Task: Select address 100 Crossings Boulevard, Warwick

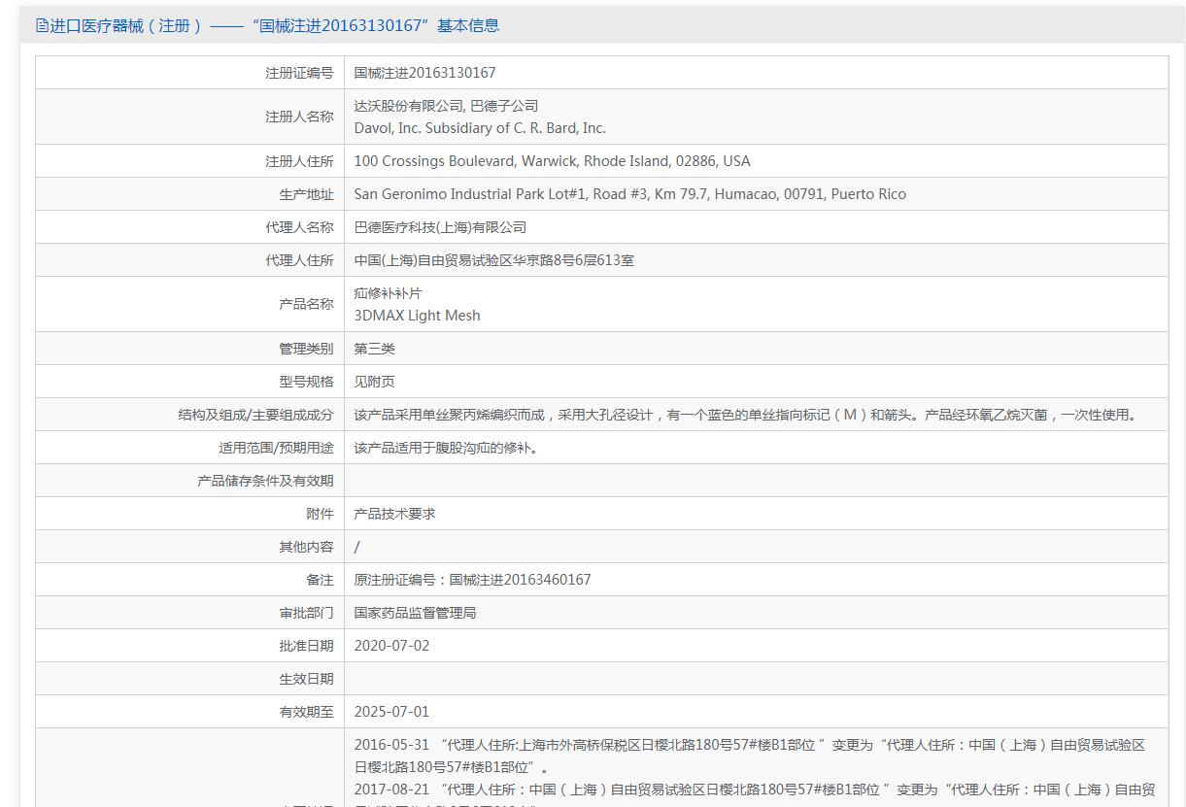Action: 552,161
